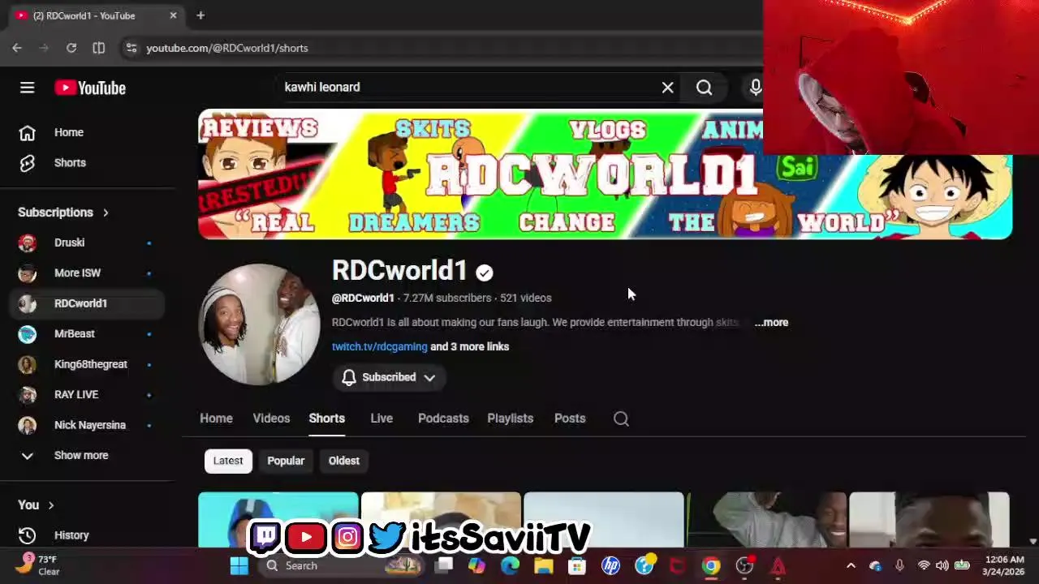
Task: Switch to the Live tab
Action: click(382, 419)
